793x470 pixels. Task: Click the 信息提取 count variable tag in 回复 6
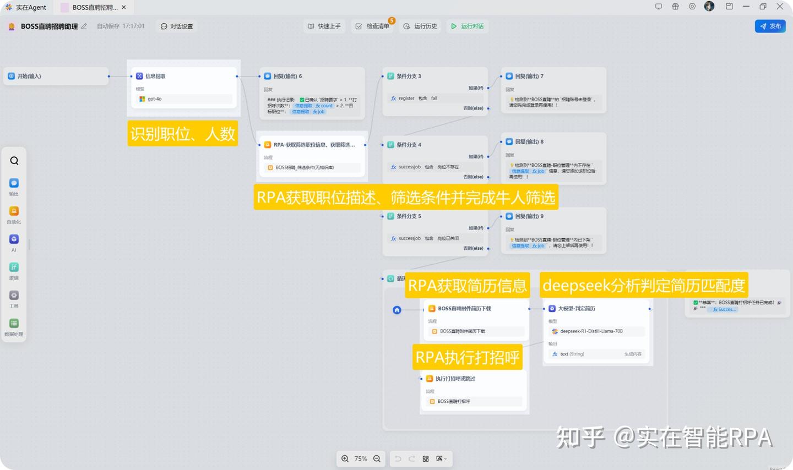[313, 106]
